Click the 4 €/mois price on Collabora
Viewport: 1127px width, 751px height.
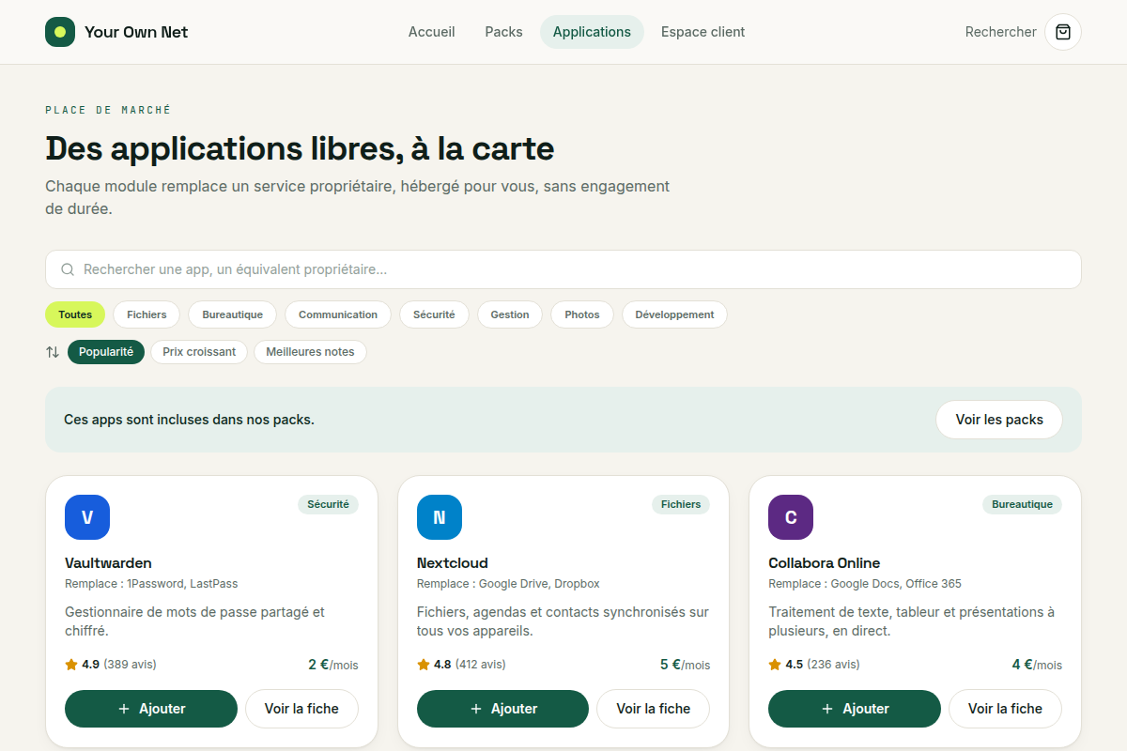point(1037,665)
